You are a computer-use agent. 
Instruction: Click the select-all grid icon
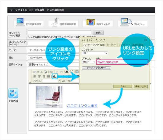77,72
